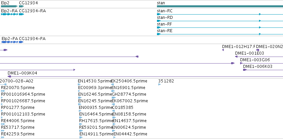Select the DME1-006K03 clone glyph

[263, 70]
